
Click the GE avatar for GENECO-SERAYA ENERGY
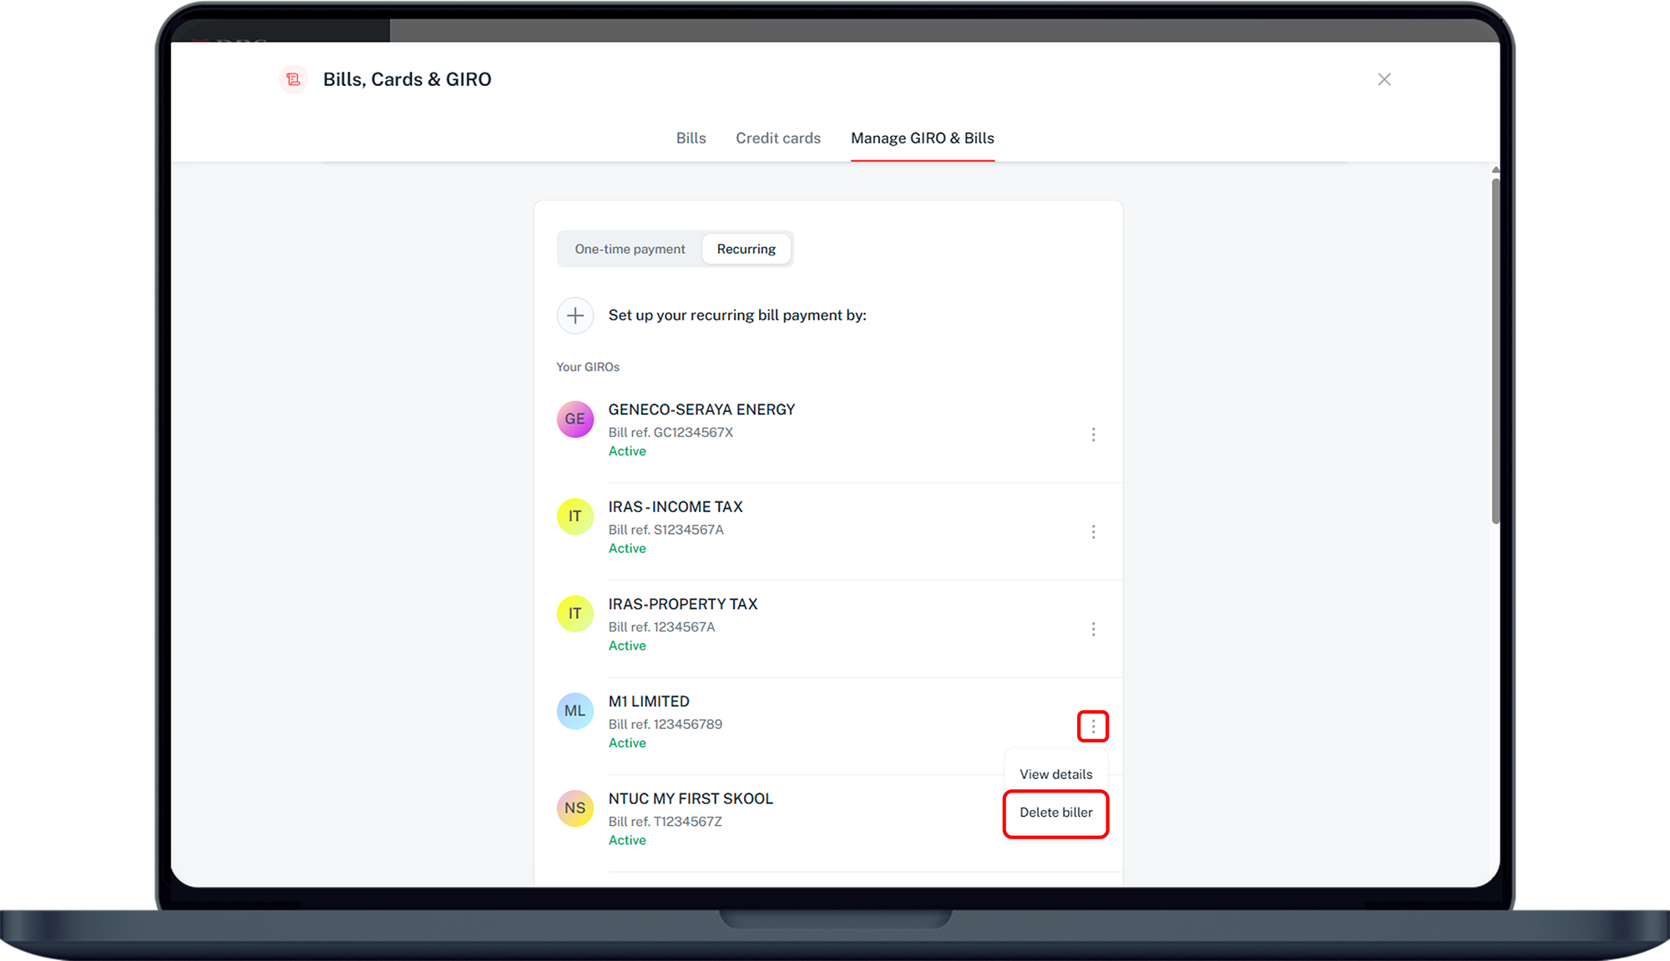point(575,419)
